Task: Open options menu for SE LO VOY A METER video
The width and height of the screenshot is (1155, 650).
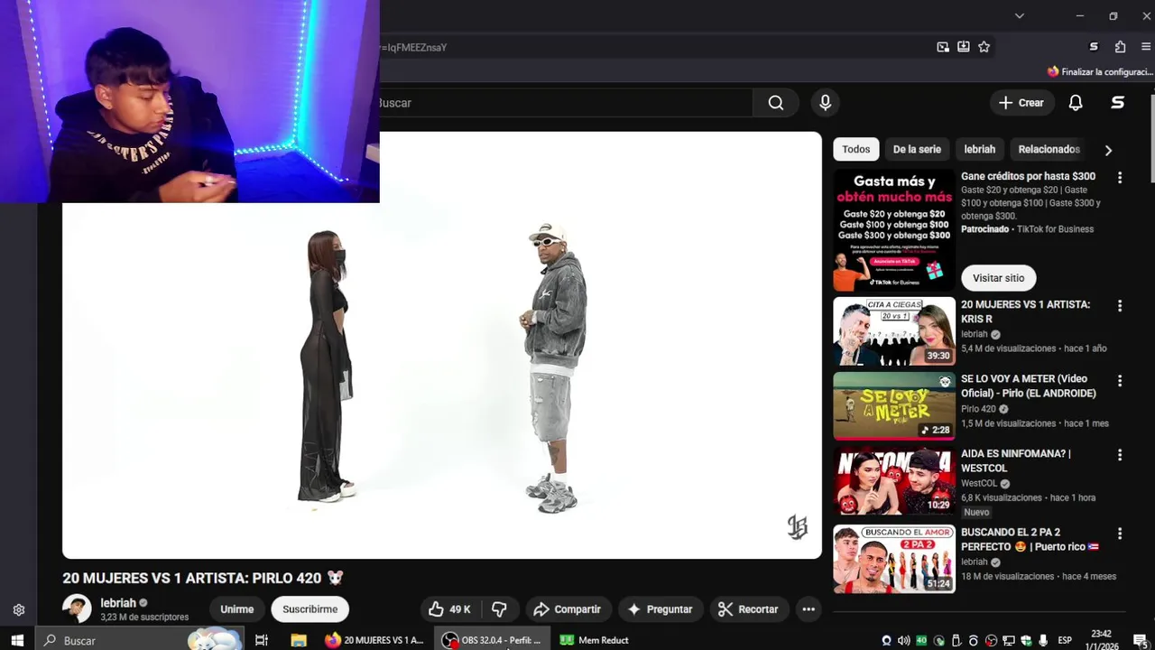Action: click(x=1120, y=381)
